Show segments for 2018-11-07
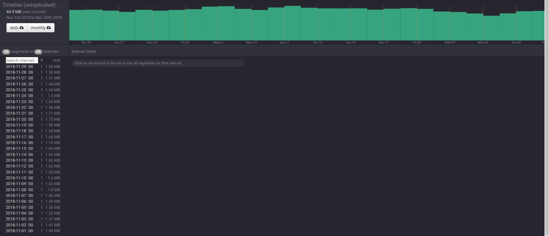This screenshot has width=549, height=236. point(33,196)
